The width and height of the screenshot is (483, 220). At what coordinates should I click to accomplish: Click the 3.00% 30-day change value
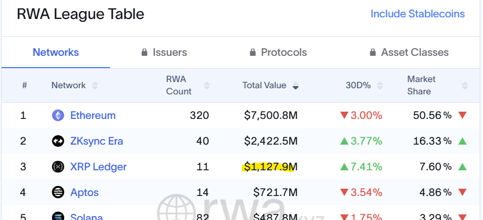[x=366, y=116]
